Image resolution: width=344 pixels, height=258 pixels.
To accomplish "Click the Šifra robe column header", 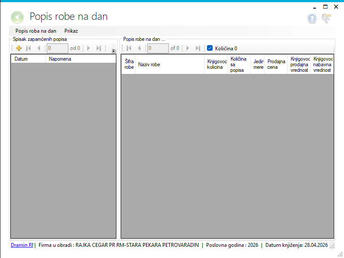I will (128, 64).
